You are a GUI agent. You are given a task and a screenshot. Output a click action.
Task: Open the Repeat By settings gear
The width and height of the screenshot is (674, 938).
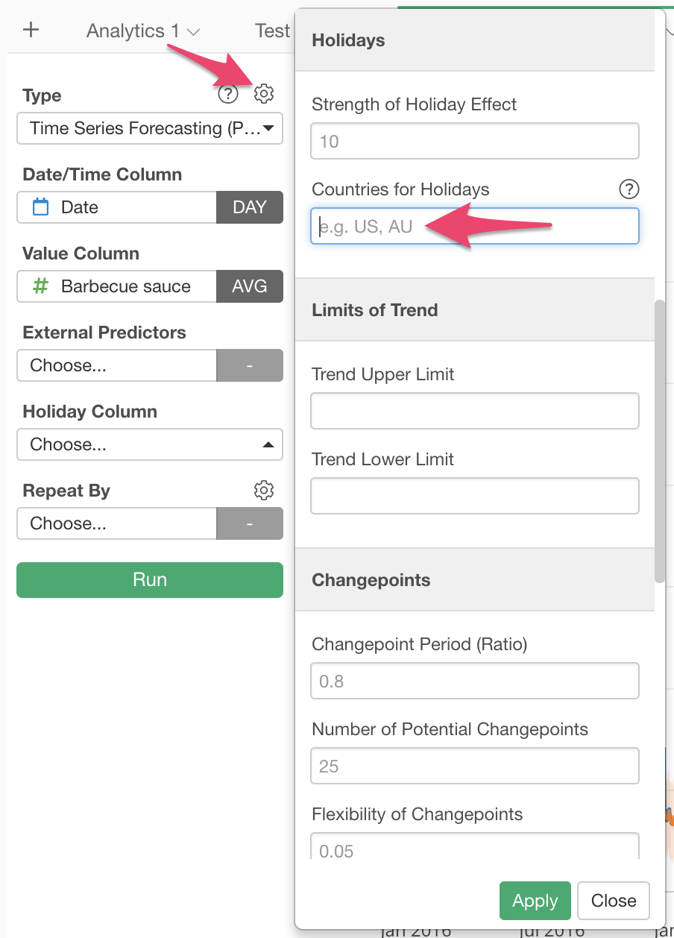click(264, 490)
